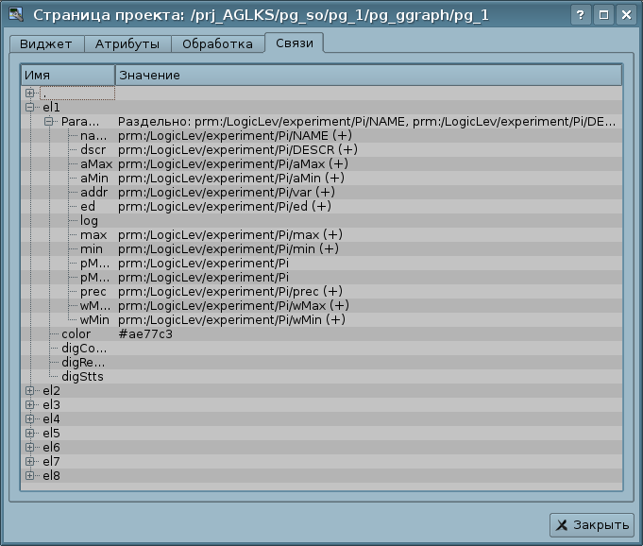Switch to the Виджет tab
The width and height of the screenshot is (643, 546).
tap(45, 44)
